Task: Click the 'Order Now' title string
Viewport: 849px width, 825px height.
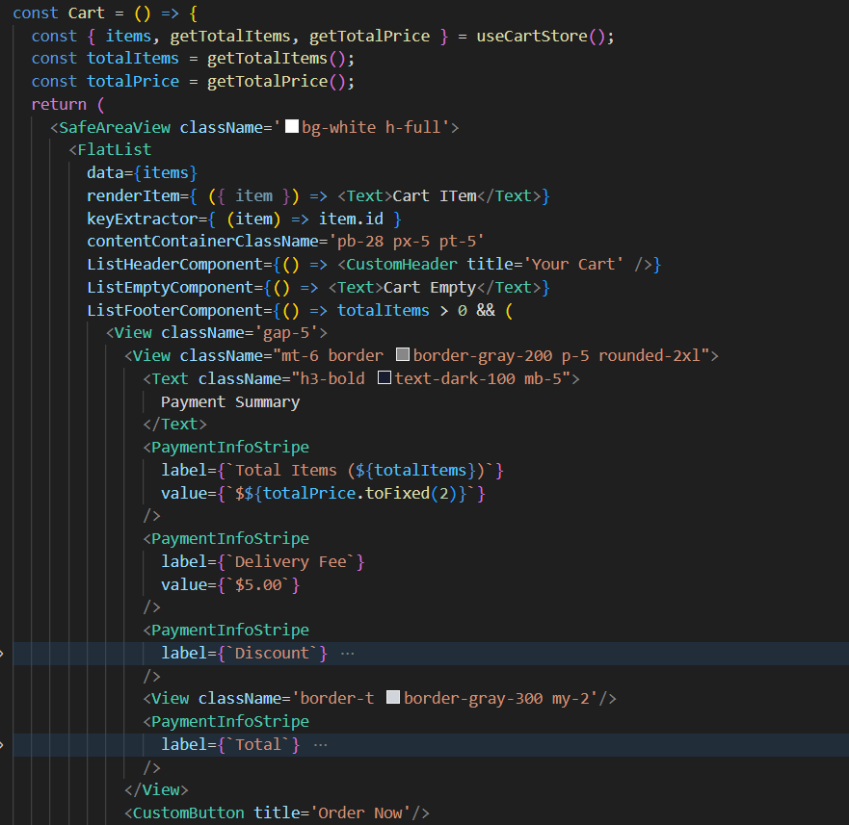Action: click(x=360, y=812)
